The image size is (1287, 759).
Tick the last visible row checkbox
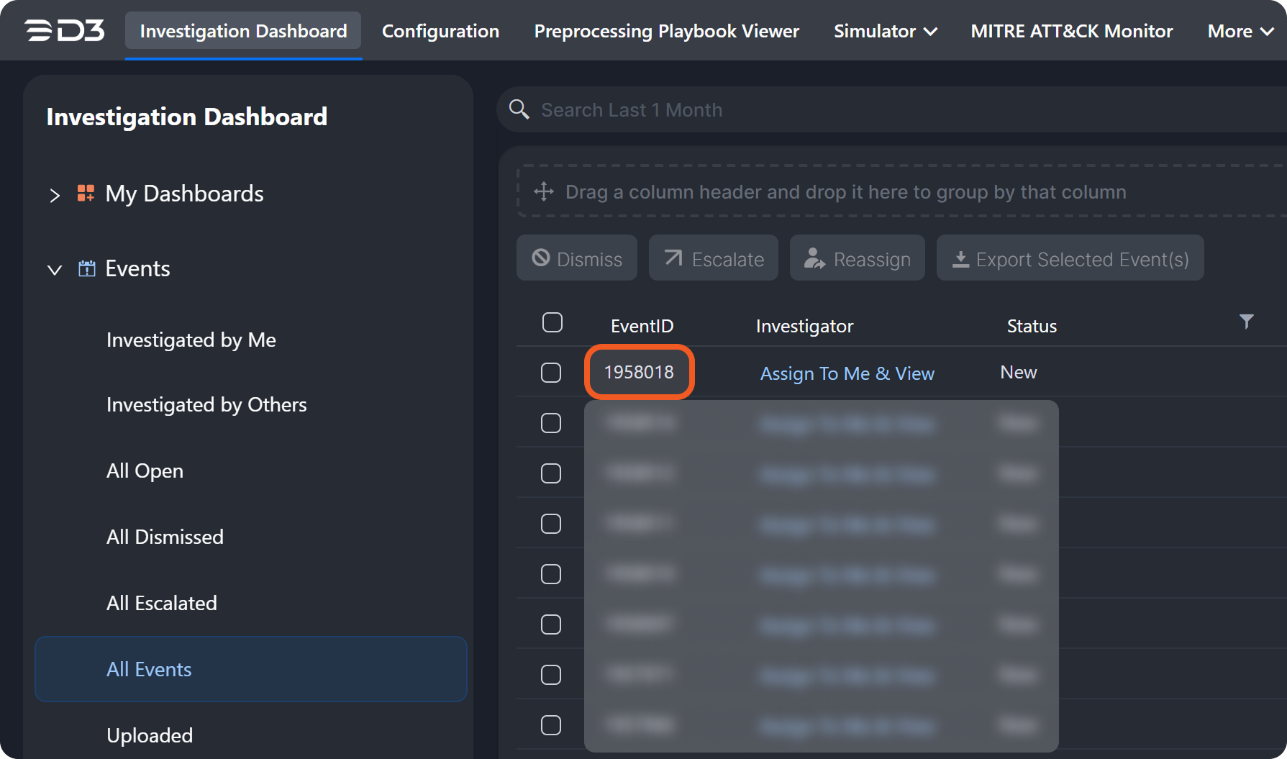click(x=551, y=725)
